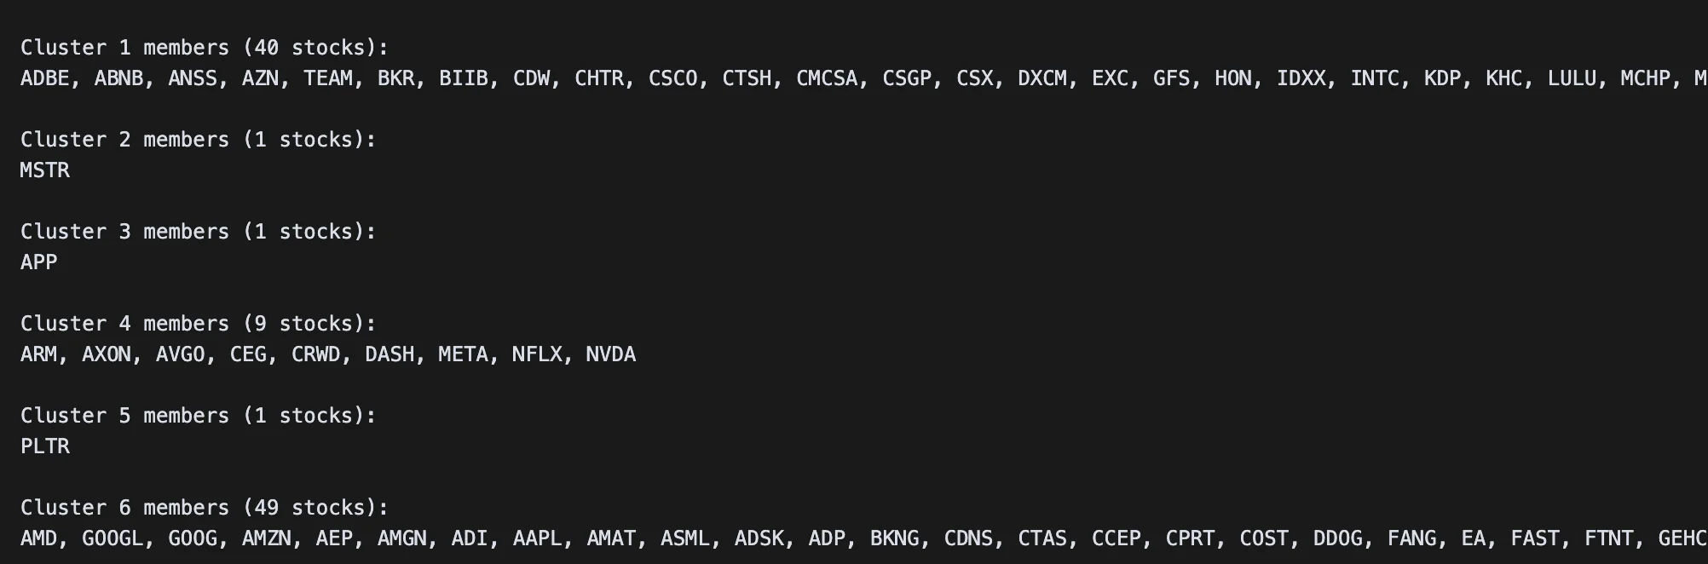The image size is (1708, 564).
Task: Click the "Cluster 4 members (9 stocks)" heading
Action: (198, 324)
